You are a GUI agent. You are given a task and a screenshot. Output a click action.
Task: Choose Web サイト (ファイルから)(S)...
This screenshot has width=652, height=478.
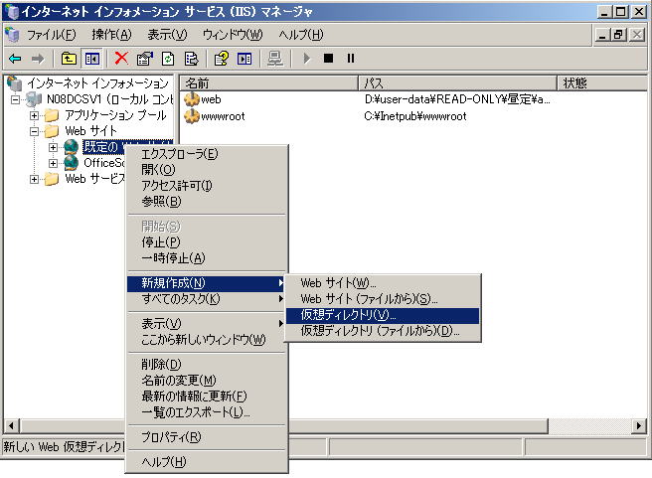coord(383,299)
